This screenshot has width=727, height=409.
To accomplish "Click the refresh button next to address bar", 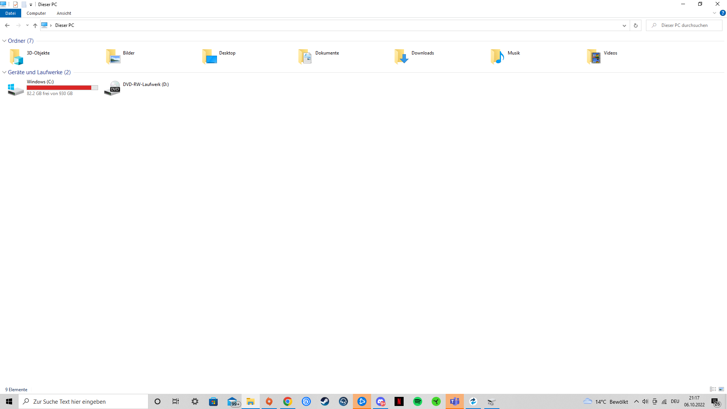I will tap(636, 25).
